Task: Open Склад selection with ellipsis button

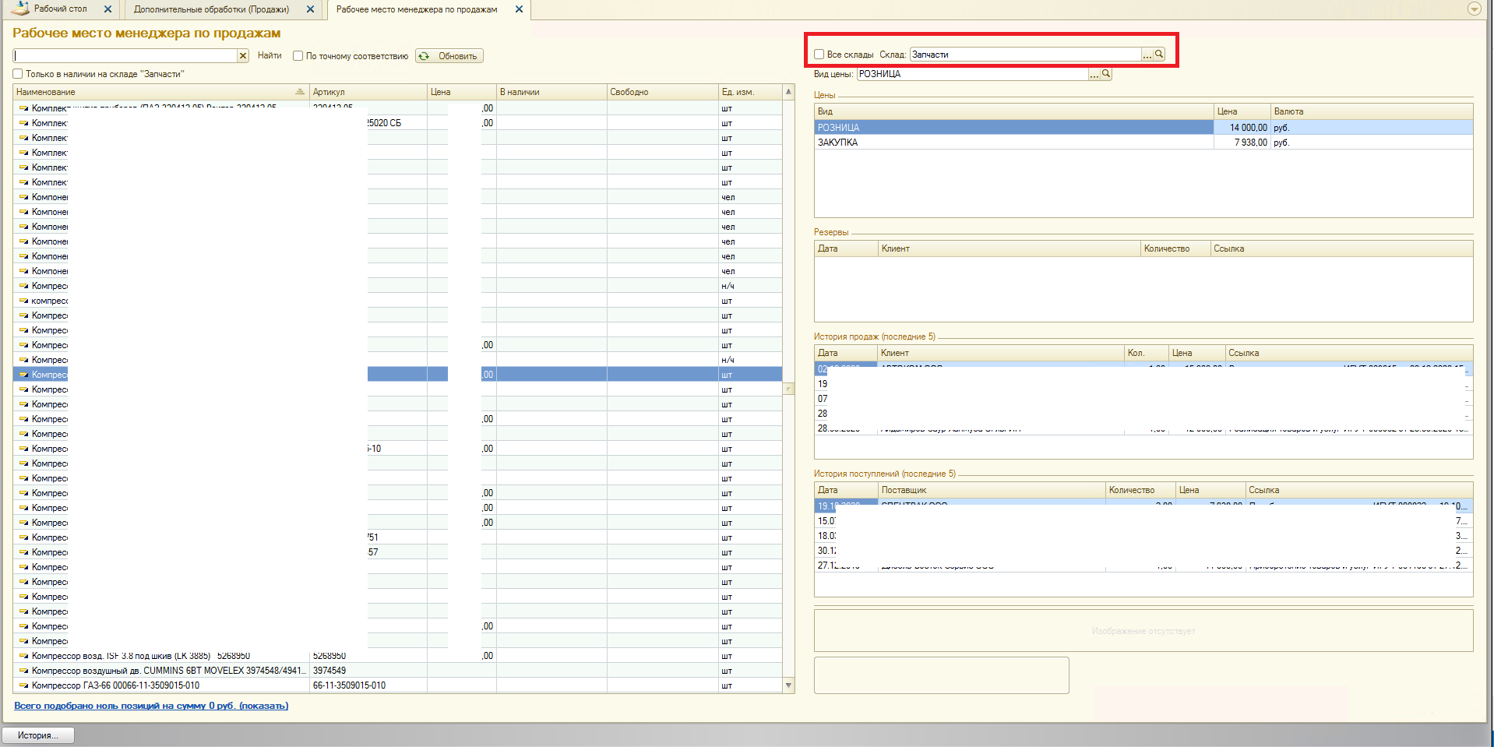Action: [x=1147, y=55]
